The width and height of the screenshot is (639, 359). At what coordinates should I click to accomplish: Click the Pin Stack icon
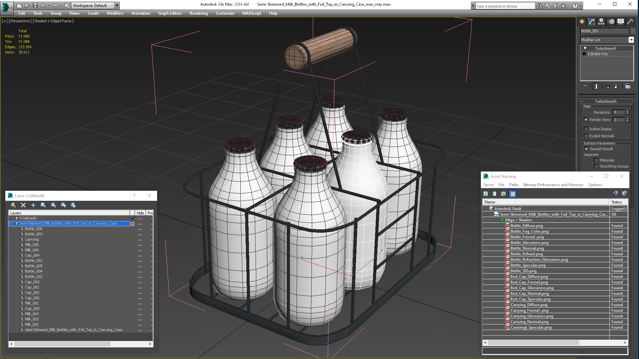click(x=585, y=86)
